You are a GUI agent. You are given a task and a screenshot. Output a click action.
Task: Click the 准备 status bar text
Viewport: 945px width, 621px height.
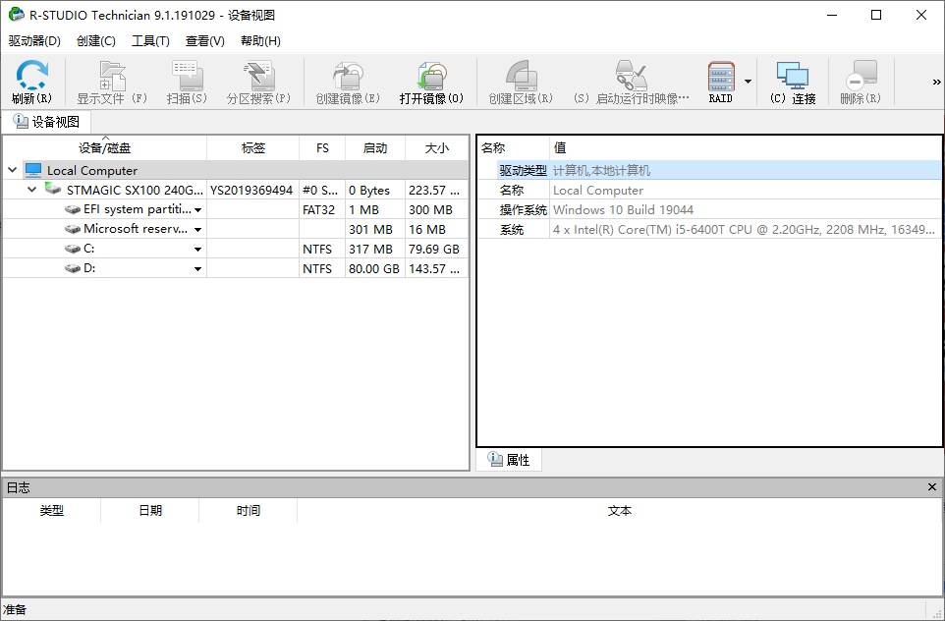15,609
